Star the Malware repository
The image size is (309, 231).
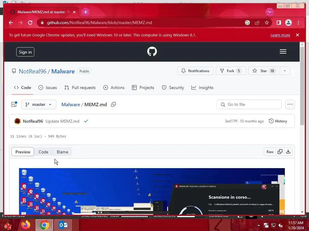[264, 71]
